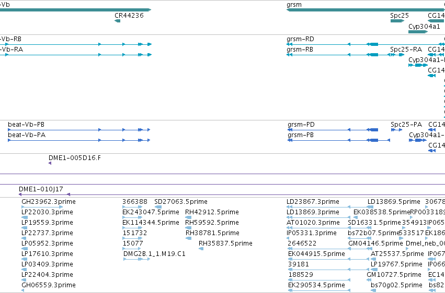Select the EK044915.5prime EST label
The width and height of the screenshot is (445, 293).
316,254
